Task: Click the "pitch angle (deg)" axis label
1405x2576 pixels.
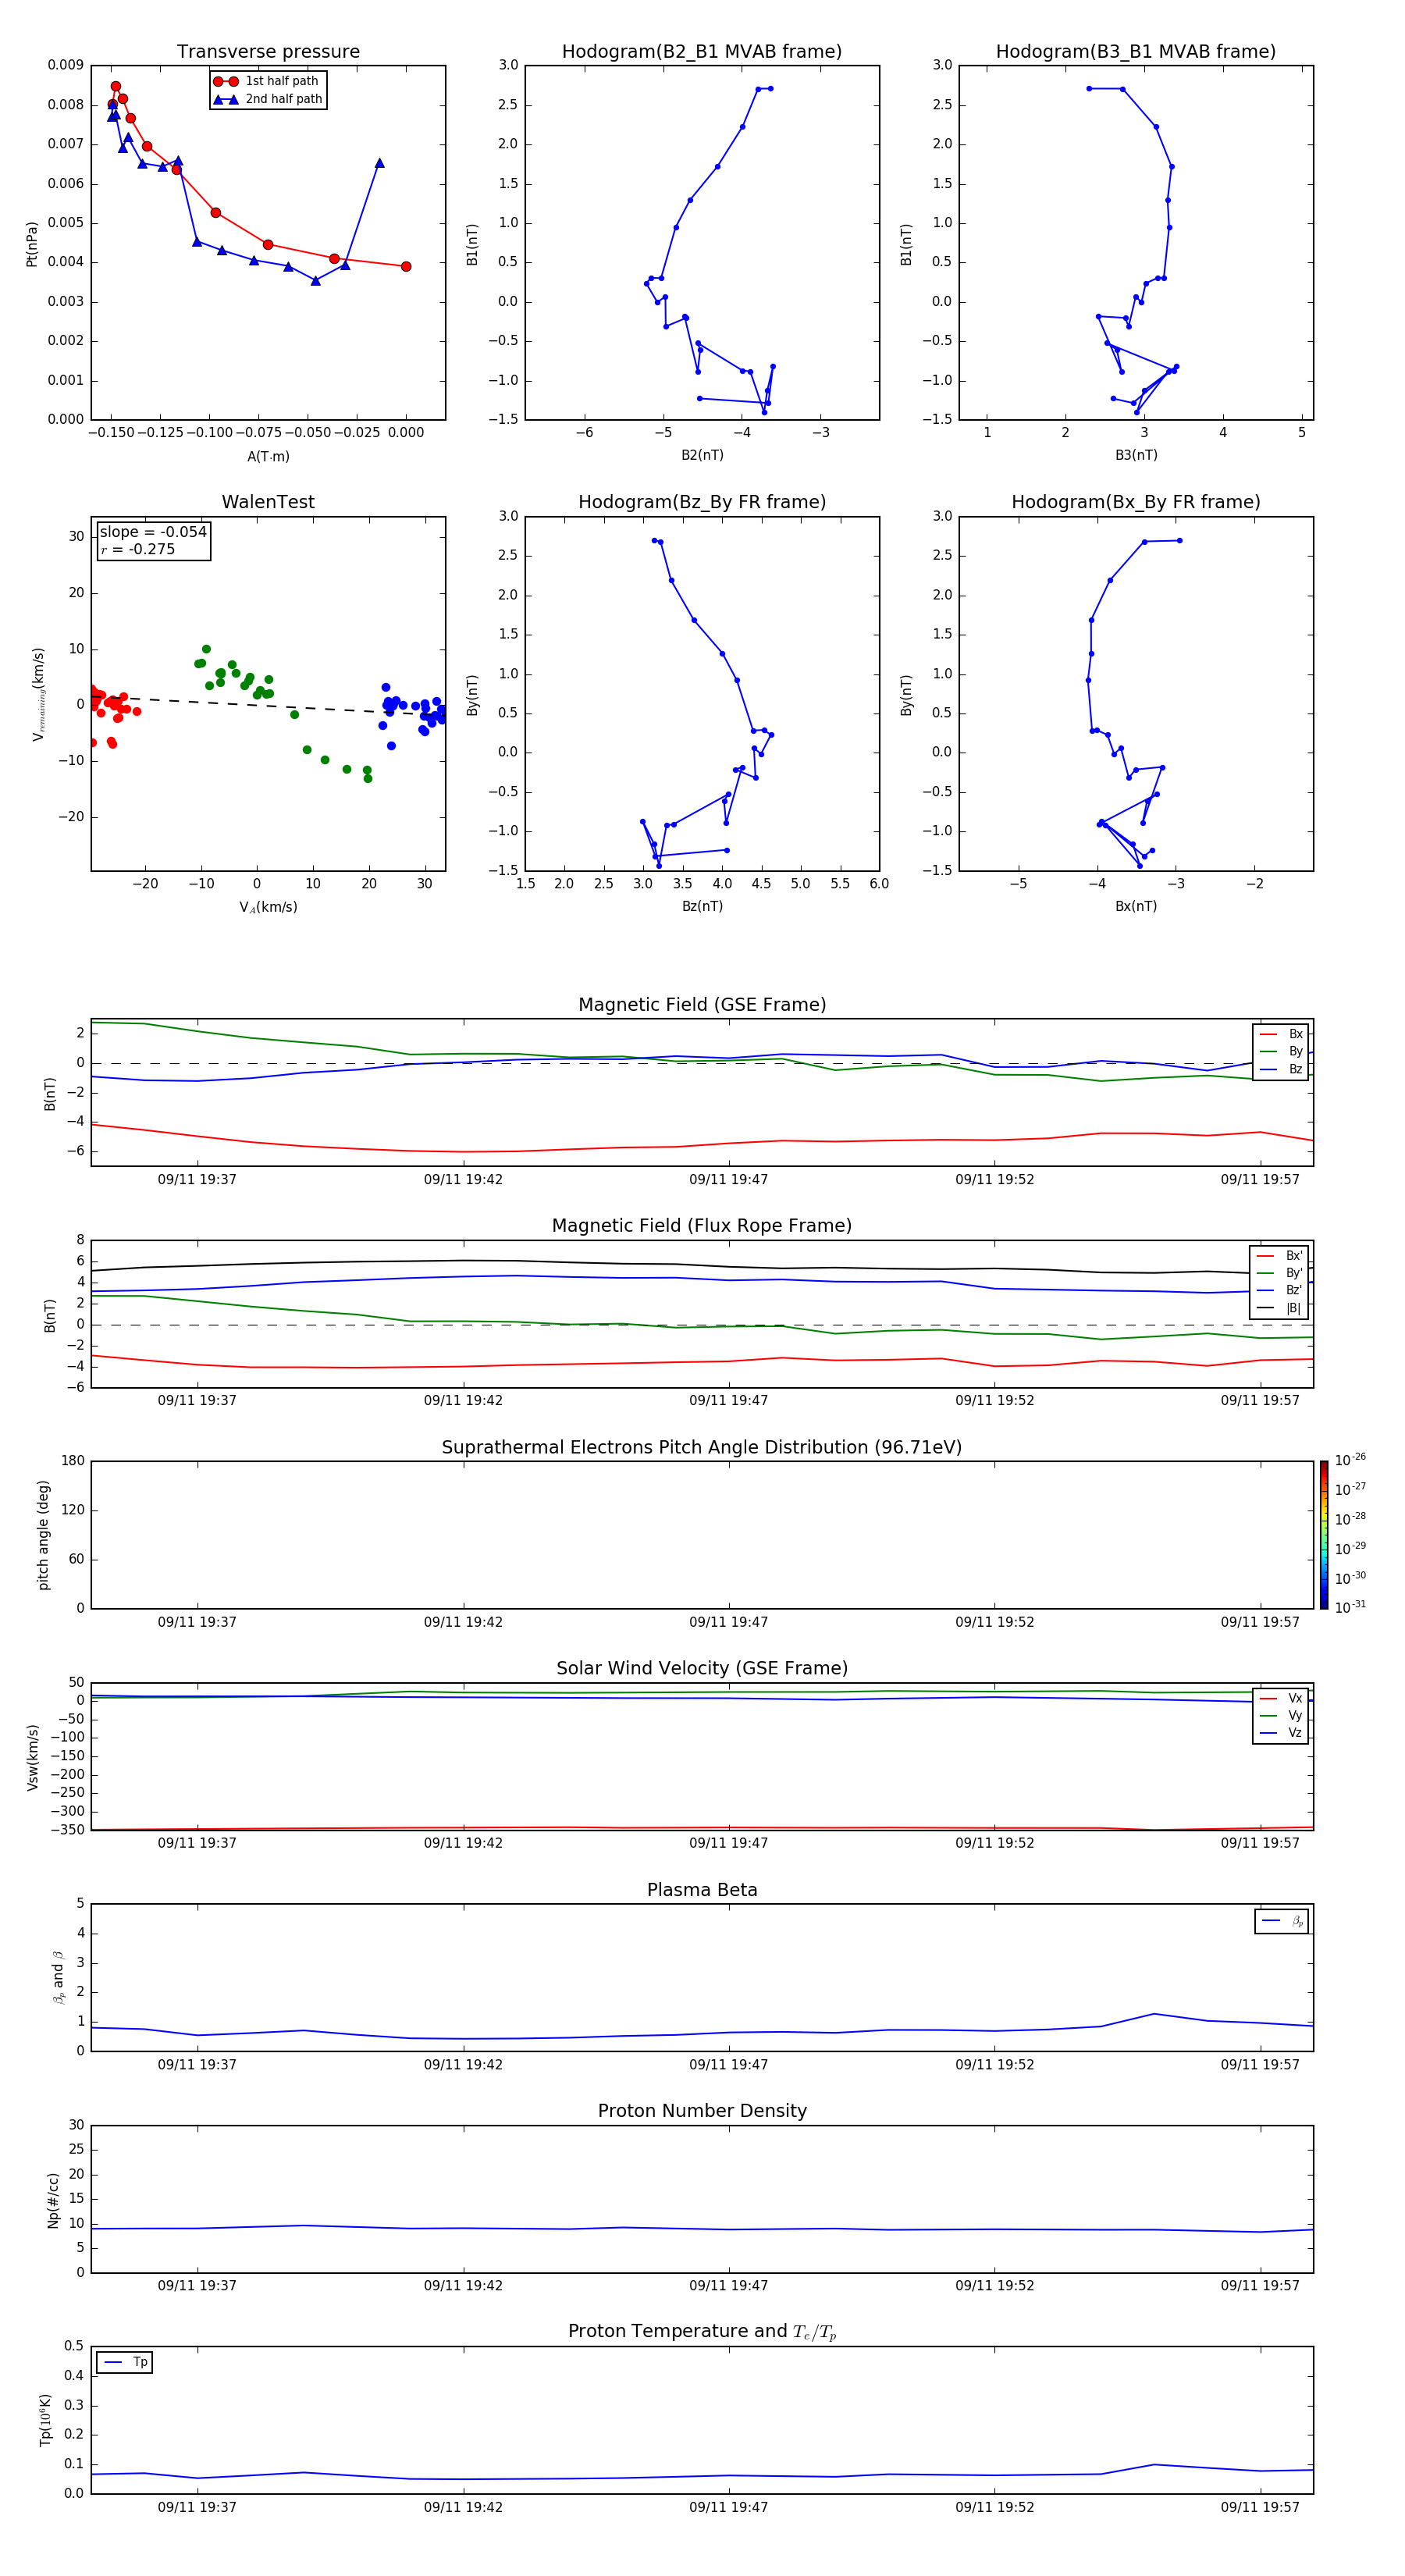Action: pos(43,1535)
